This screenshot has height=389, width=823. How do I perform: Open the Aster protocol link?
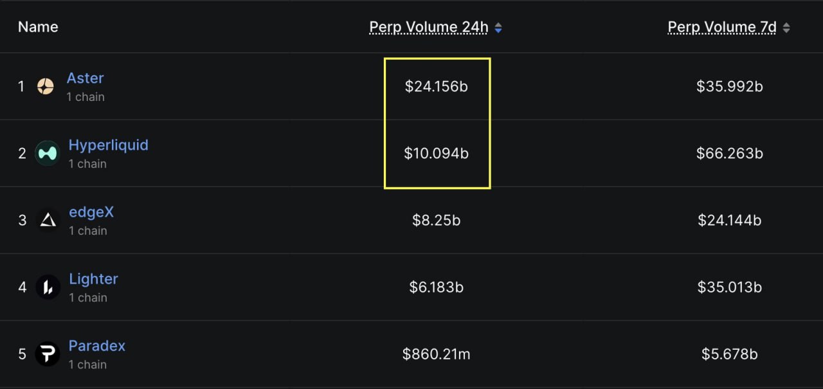[85, 78]
